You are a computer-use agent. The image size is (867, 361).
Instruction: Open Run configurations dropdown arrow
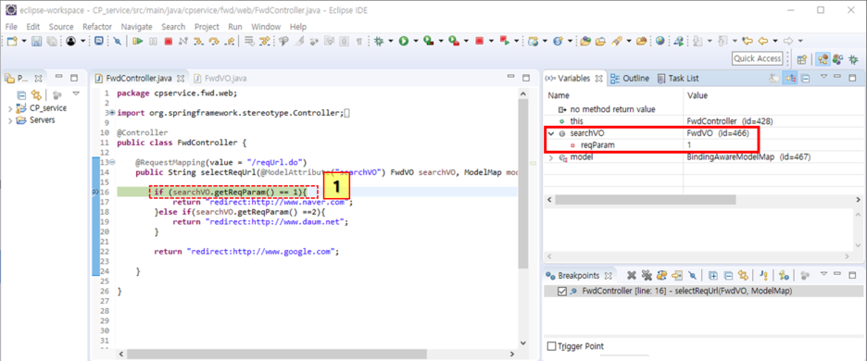(415, 41)
